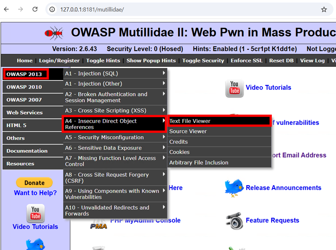The image size is (336, 250).
Task: Expand A3 - Cross Site Scripting (XSS)
Action: tap(115, 110)
